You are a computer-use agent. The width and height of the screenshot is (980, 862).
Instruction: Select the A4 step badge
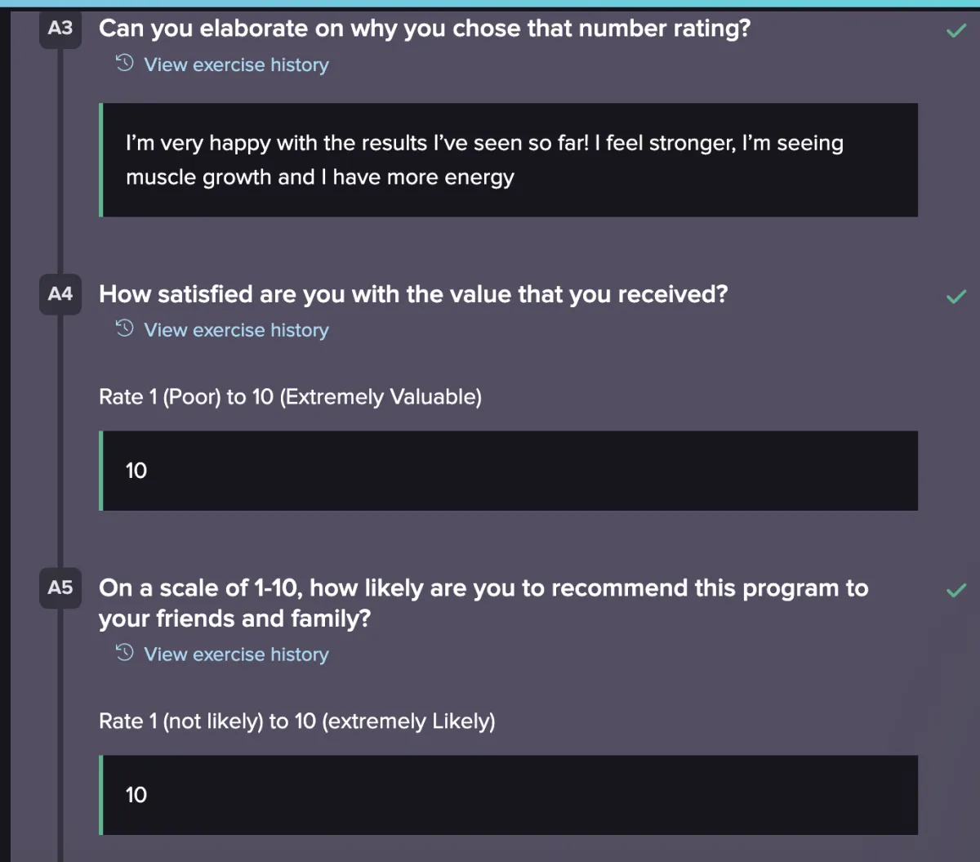60,294
